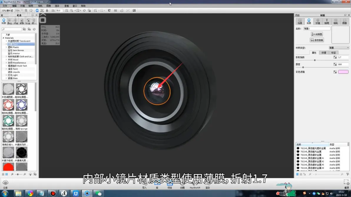Expand the 油漆 Paint folder
This screenshot has width=351, height=197.
pos(6,69)
